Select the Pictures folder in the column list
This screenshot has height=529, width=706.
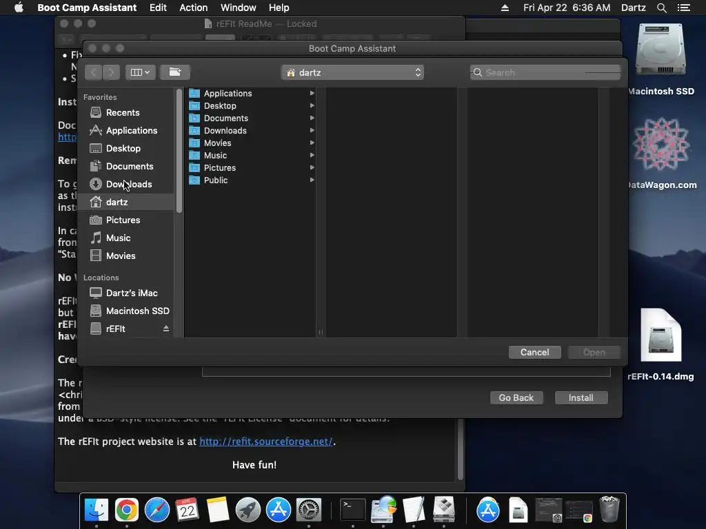(x=251, y=167)
